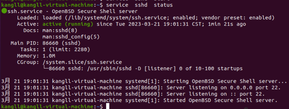Click the 'Started OpenBSD Secure Shell server.' log line
This screenshot has height=109, width=289.
tap(139, 100)
